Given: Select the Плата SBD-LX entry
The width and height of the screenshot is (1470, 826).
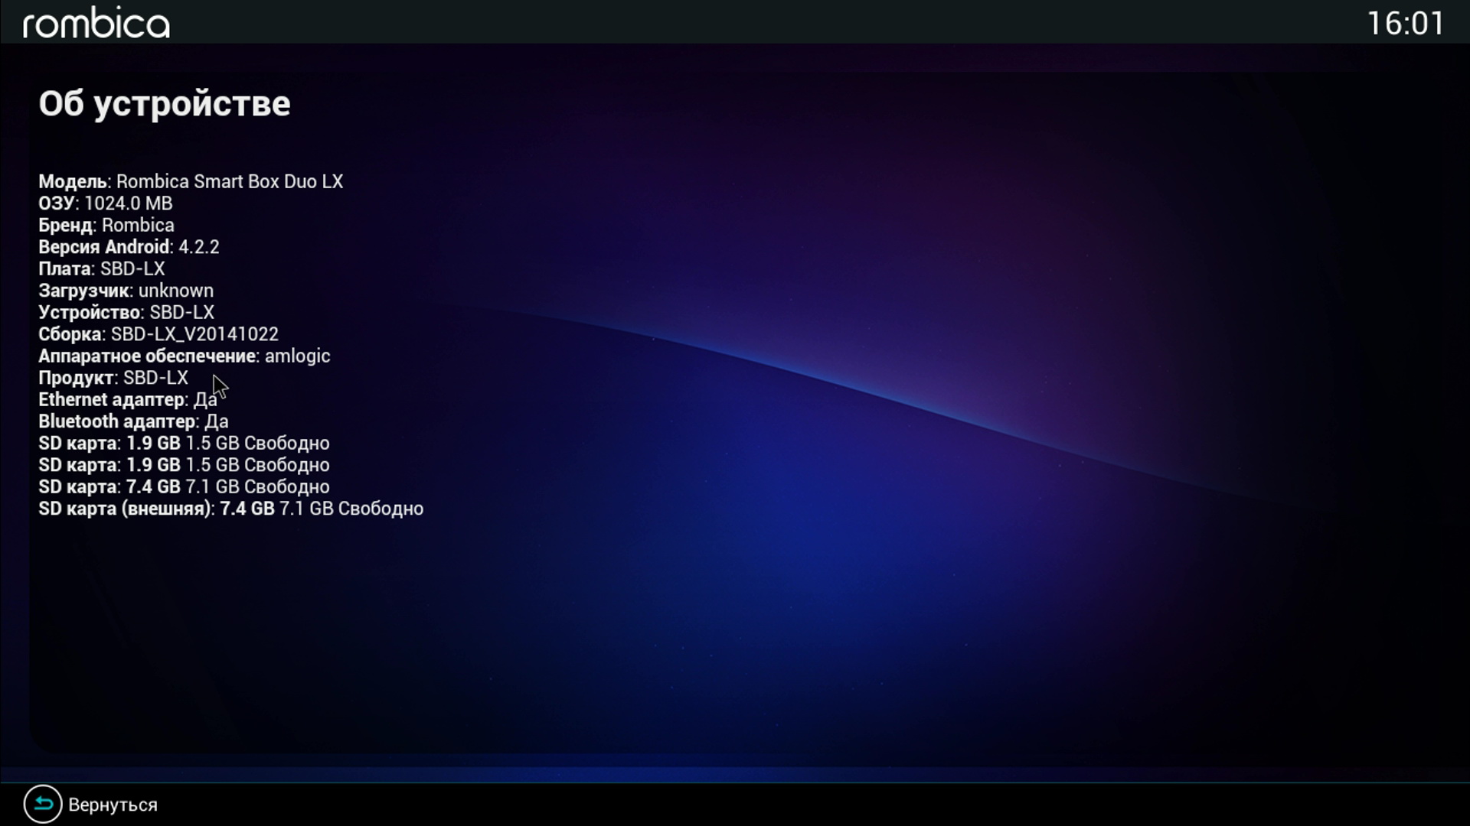Looking at the screenshot, I should pyautogui.click(x=102, y=268).
